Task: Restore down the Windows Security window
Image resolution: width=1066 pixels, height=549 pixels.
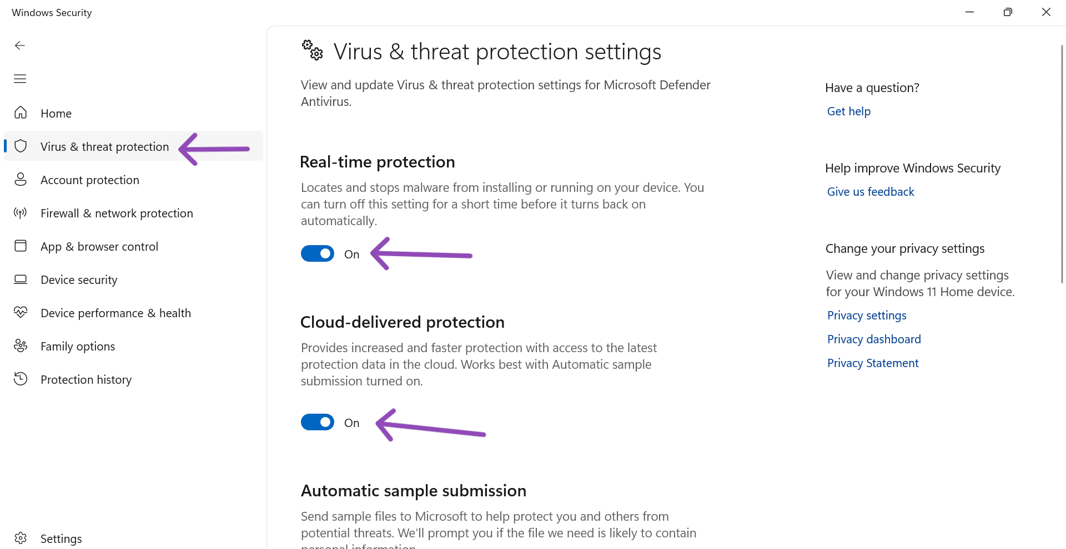Action: pos(1008,12)
